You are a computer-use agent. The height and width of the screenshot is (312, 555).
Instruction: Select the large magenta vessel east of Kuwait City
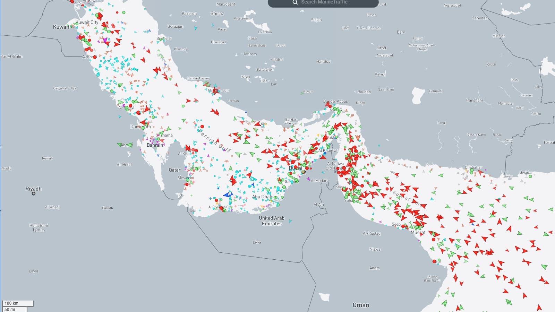(x=105, y=41)
